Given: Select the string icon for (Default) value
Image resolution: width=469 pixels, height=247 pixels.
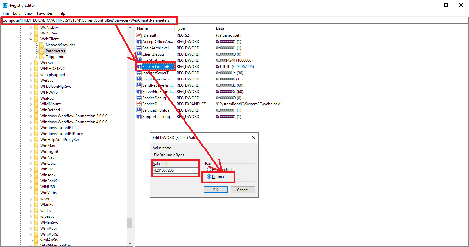Looking at the screenshot, I should [x=139, y=35].
